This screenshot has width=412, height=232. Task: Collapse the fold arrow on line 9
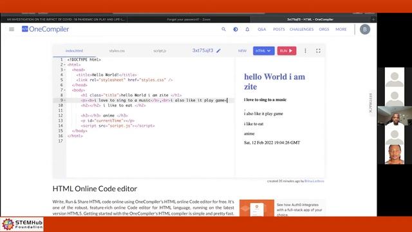click(x=64, y=101)
